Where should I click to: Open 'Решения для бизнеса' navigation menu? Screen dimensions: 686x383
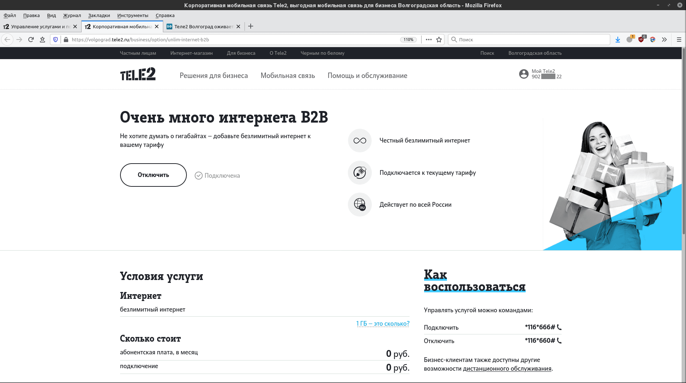click(x=214, y=75)
